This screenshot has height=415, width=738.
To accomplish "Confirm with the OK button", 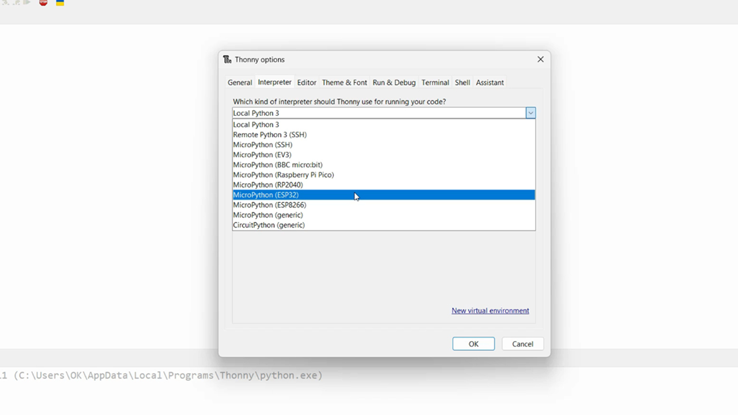I will pyautogui.click(x=473, y=344).
